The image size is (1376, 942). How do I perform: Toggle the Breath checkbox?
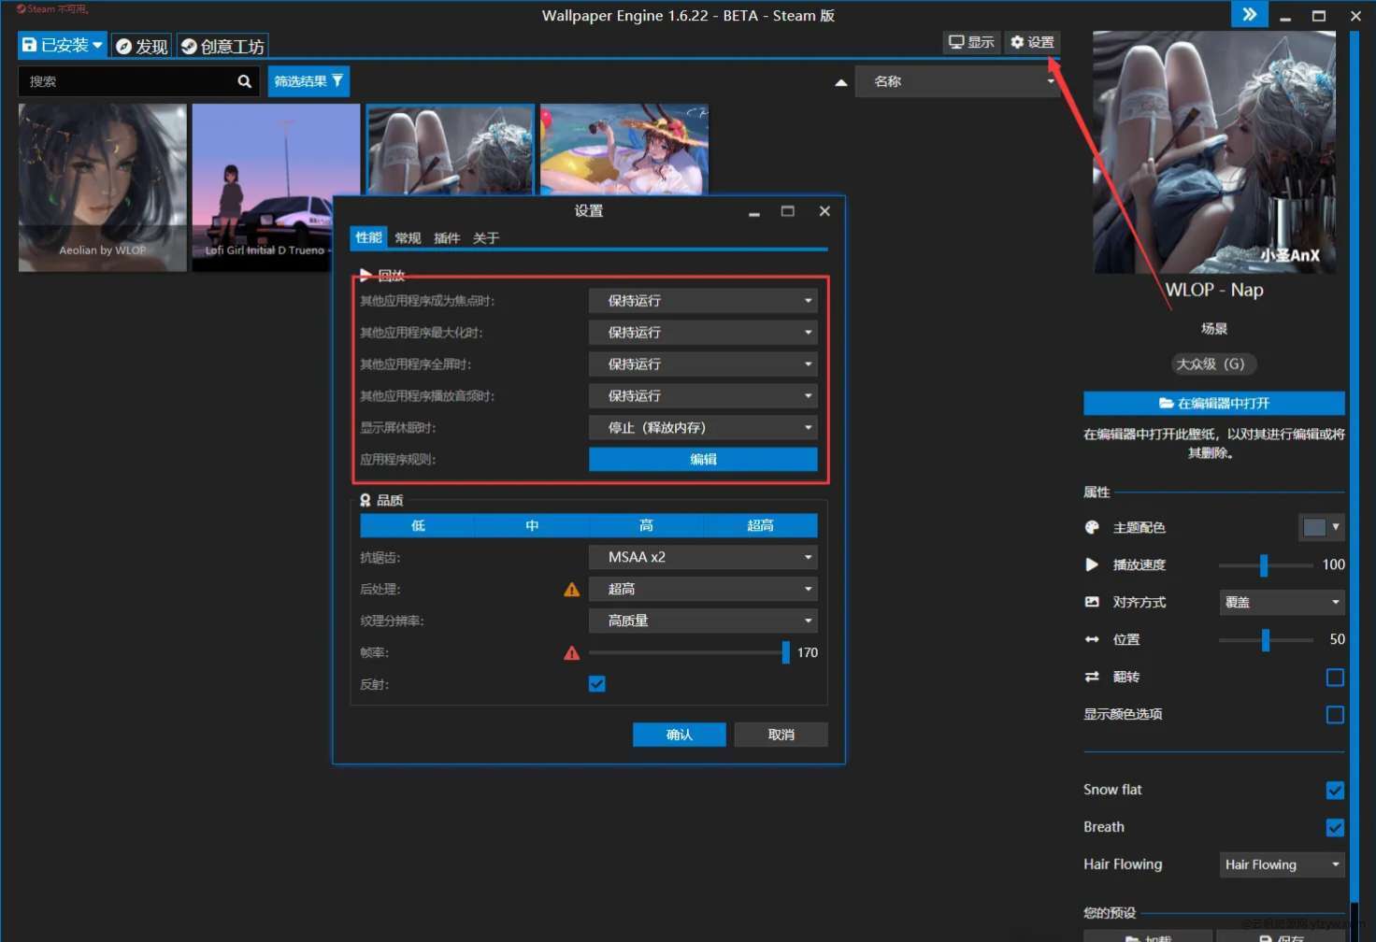click(x=1335, y=828)
